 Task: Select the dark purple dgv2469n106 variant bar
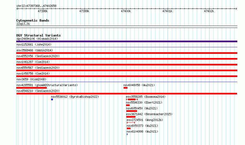click(127, 41)
